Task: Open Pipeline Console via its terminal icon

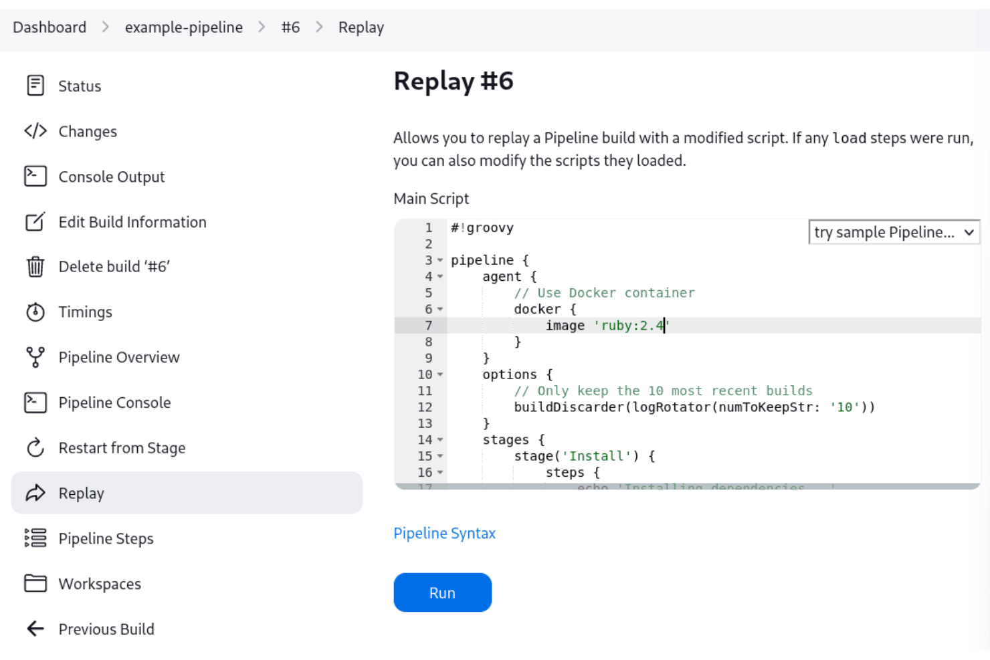Action: (x=35, y=402)
